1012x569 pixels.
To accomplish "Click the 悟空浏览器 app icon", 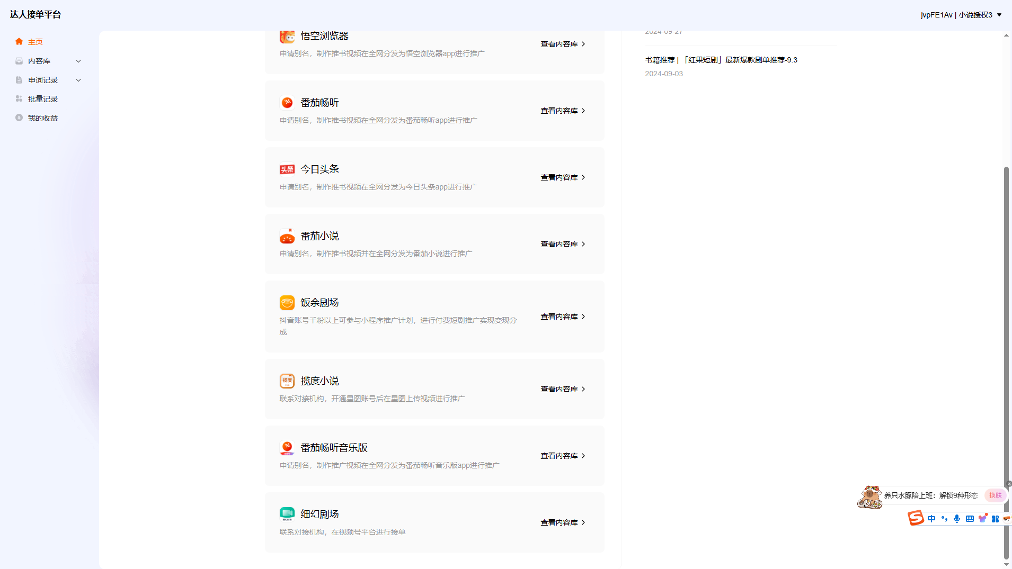I will point(287,37).
